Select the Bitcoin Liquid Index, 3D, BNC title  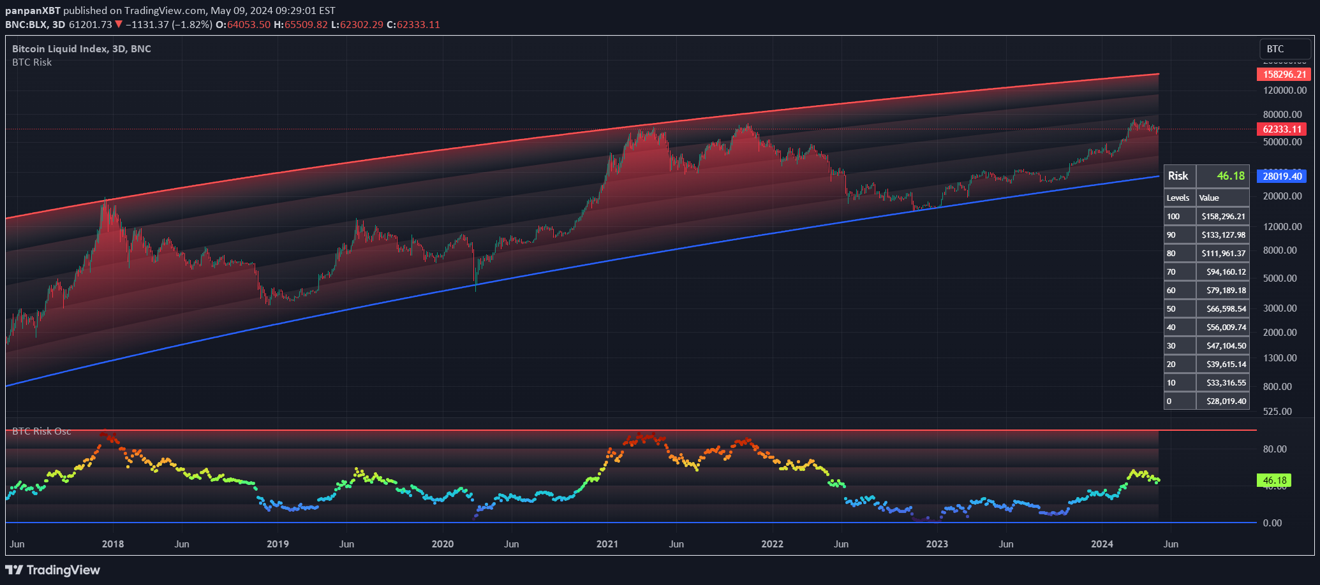click(x=82, y=48)
